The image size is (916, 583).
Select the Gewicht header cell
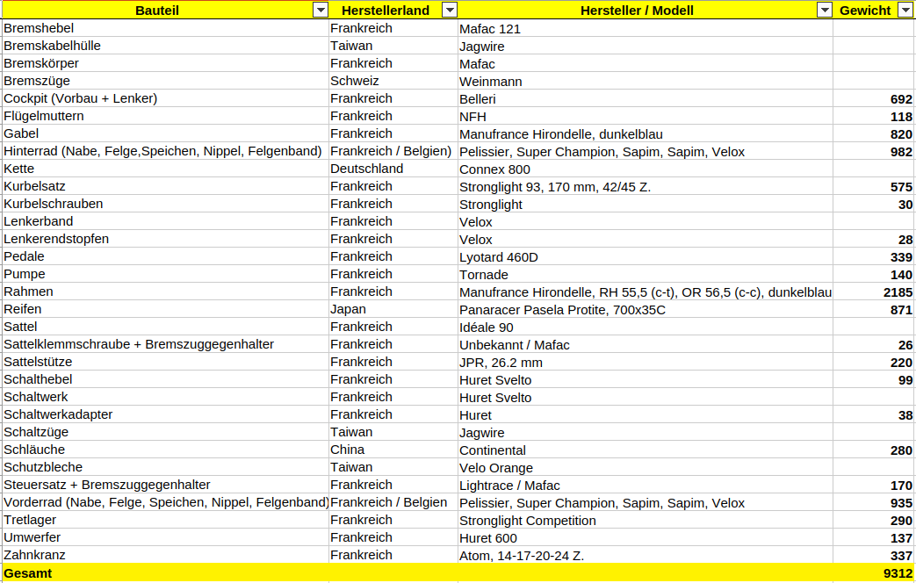(x=864, y=11)
